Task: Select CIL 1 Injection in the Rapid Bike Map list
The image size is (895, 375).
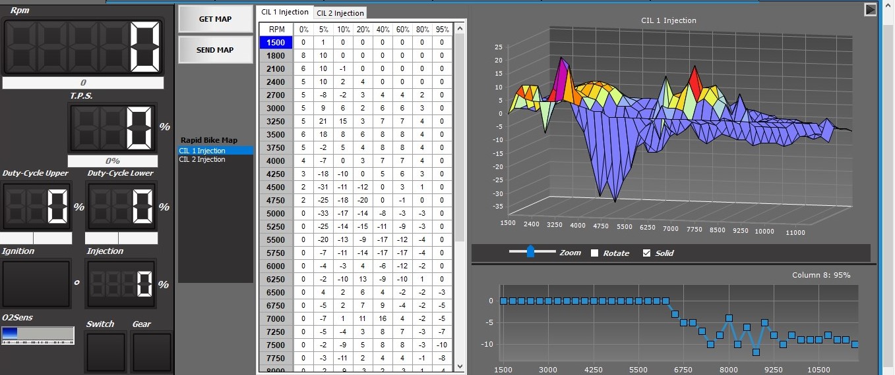Action: point(216,151)
